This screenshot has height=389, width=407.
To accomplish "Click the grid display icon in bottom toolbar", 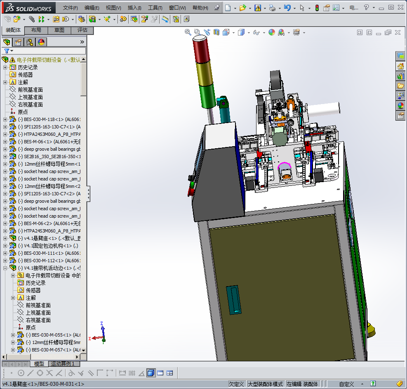I will coord(132,373).
